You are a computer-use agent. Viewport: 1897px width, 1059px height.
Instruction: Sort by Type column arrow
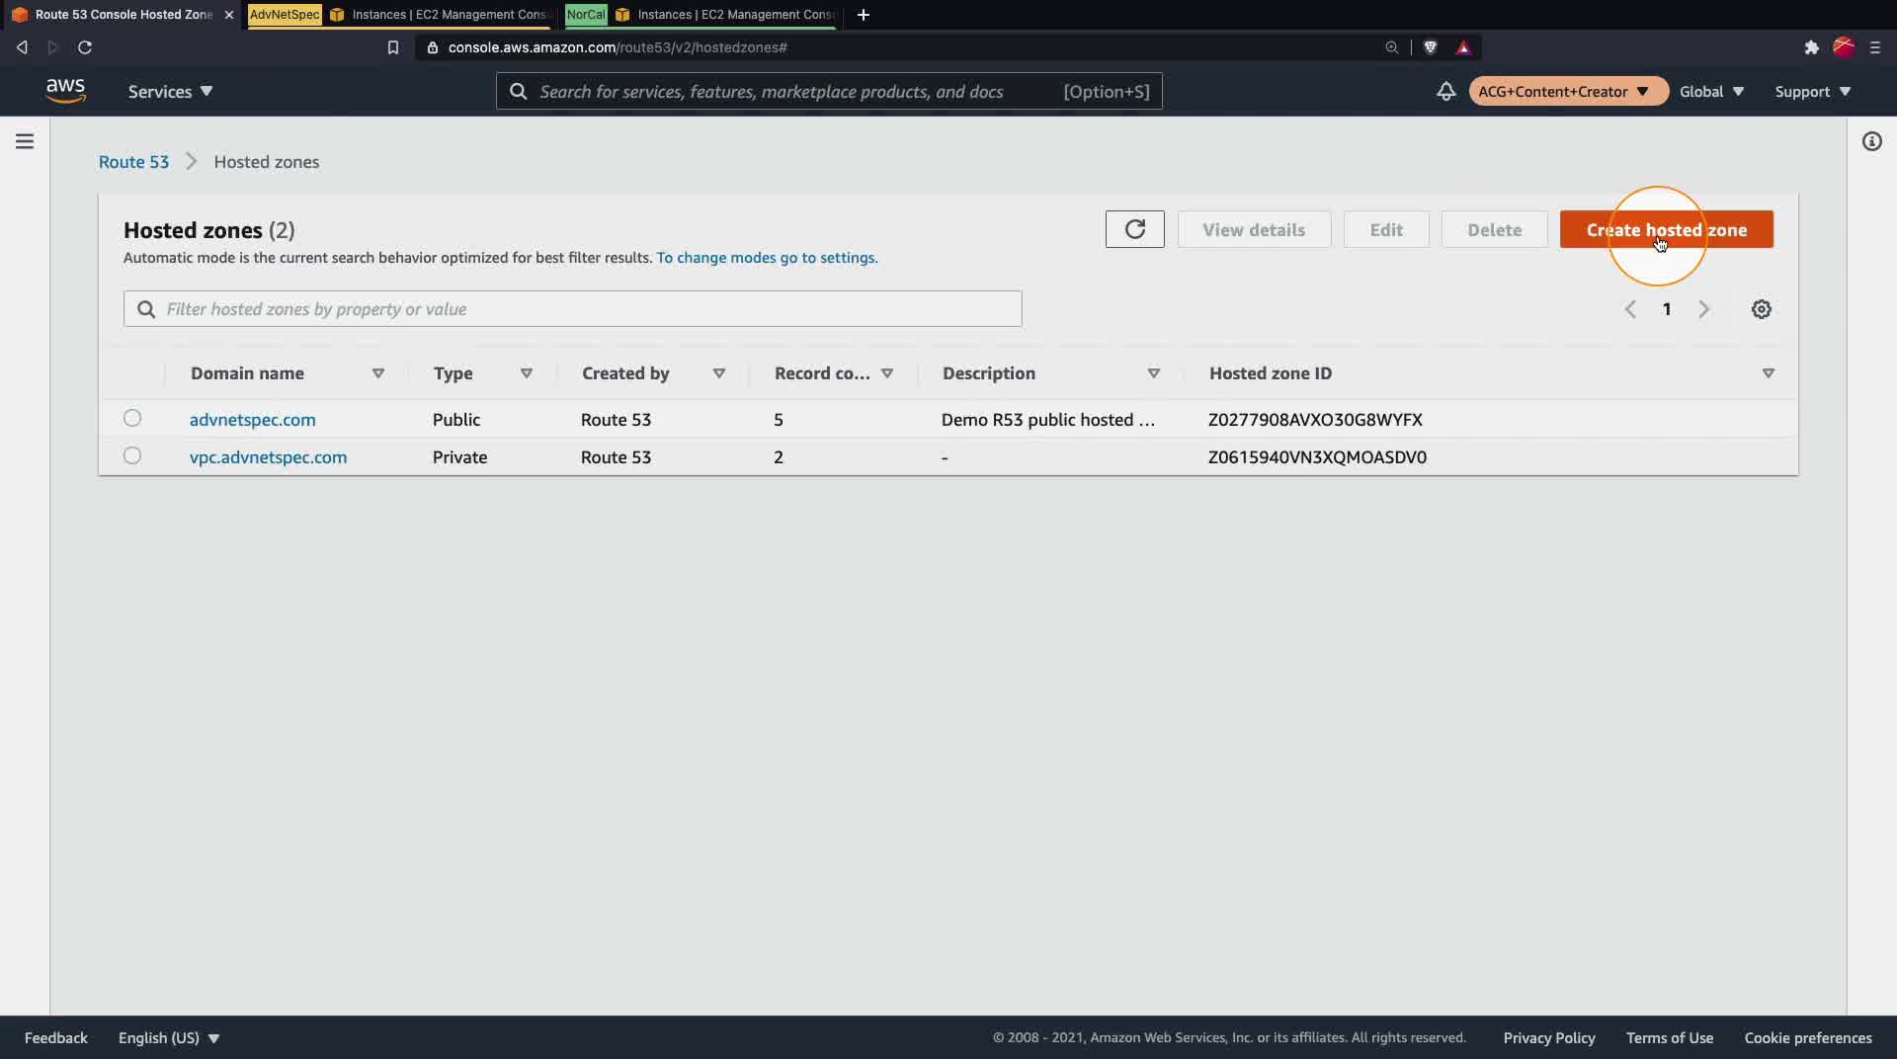coord(526,373)
